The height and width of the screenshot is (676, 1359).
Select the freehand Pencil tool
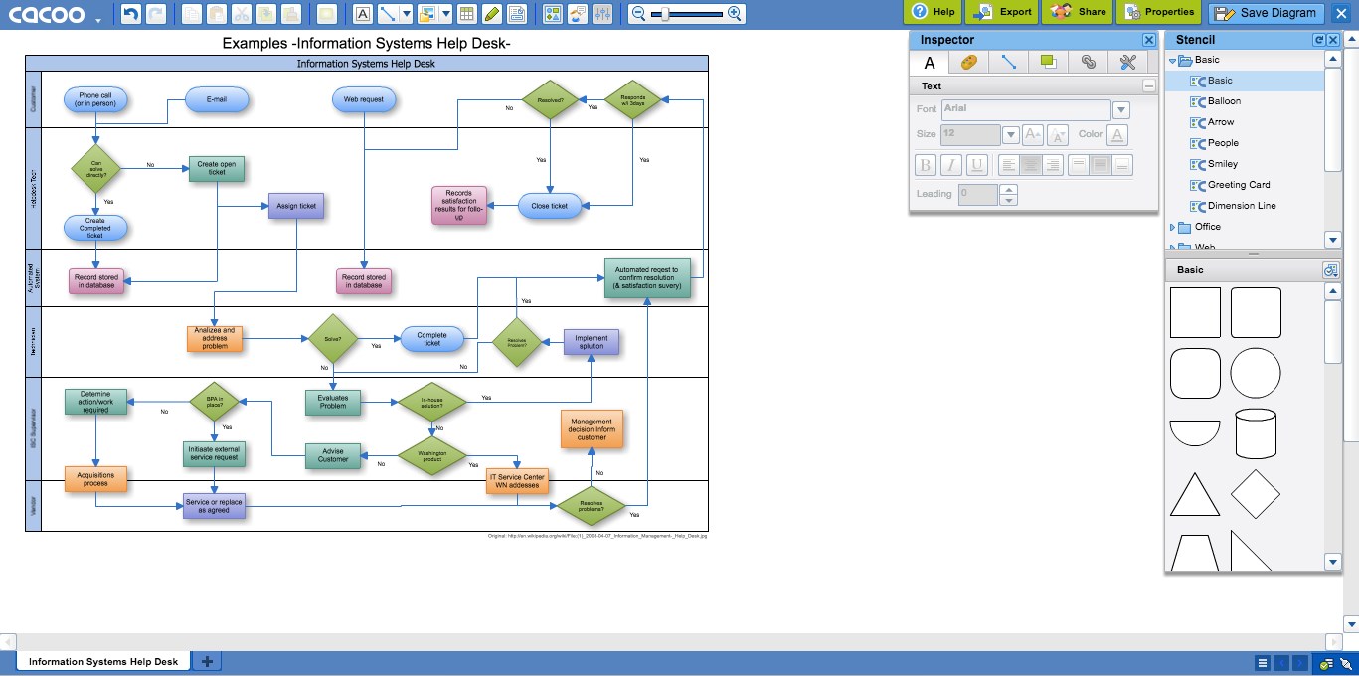click(491, 14)
